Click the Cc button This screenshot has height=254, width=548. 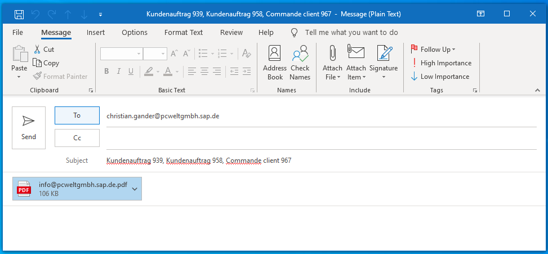(77, 138)
